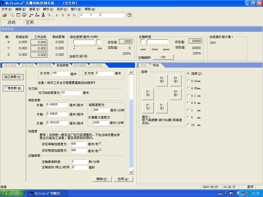
Task: Open the Windows 开始 start button
Action: point(12,193)
